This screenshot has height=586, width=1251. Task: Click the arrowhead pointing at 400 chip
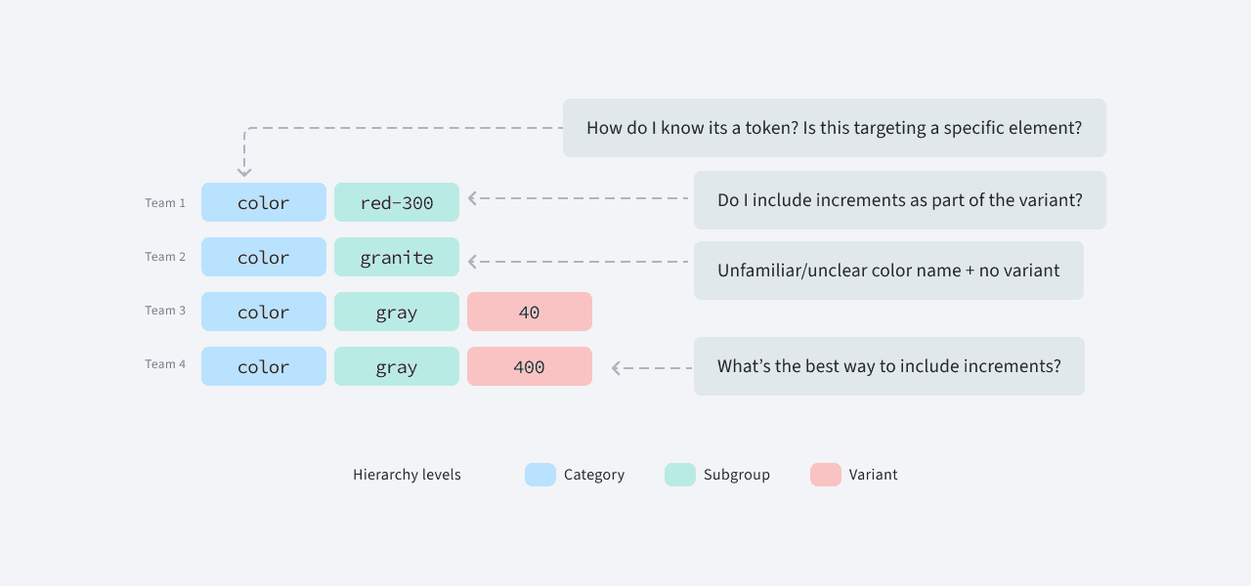pos(616,368)
